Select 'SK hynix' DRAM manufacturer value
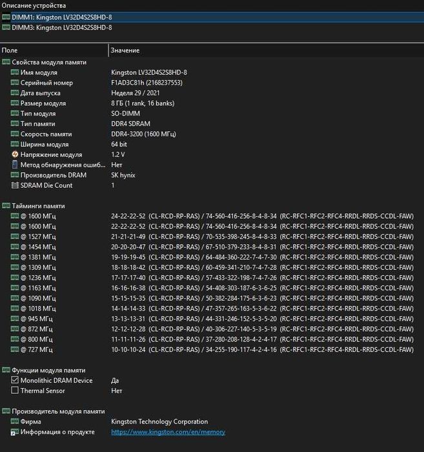 [123, 175]
